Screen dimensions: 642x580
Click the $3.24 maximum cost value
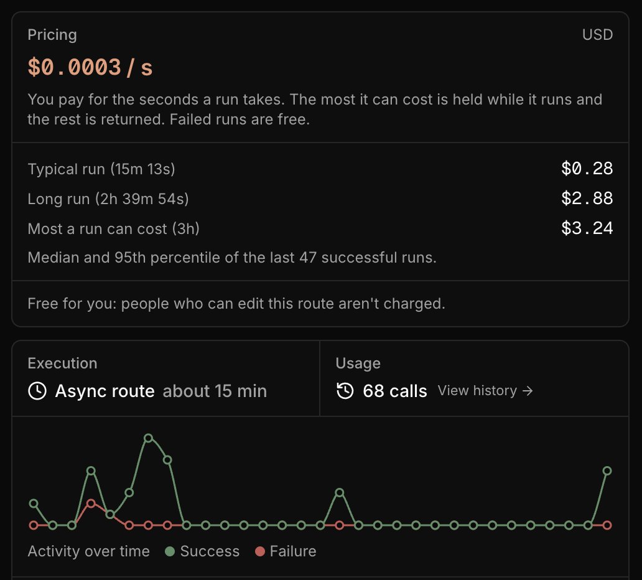click(x=587, y=228)
